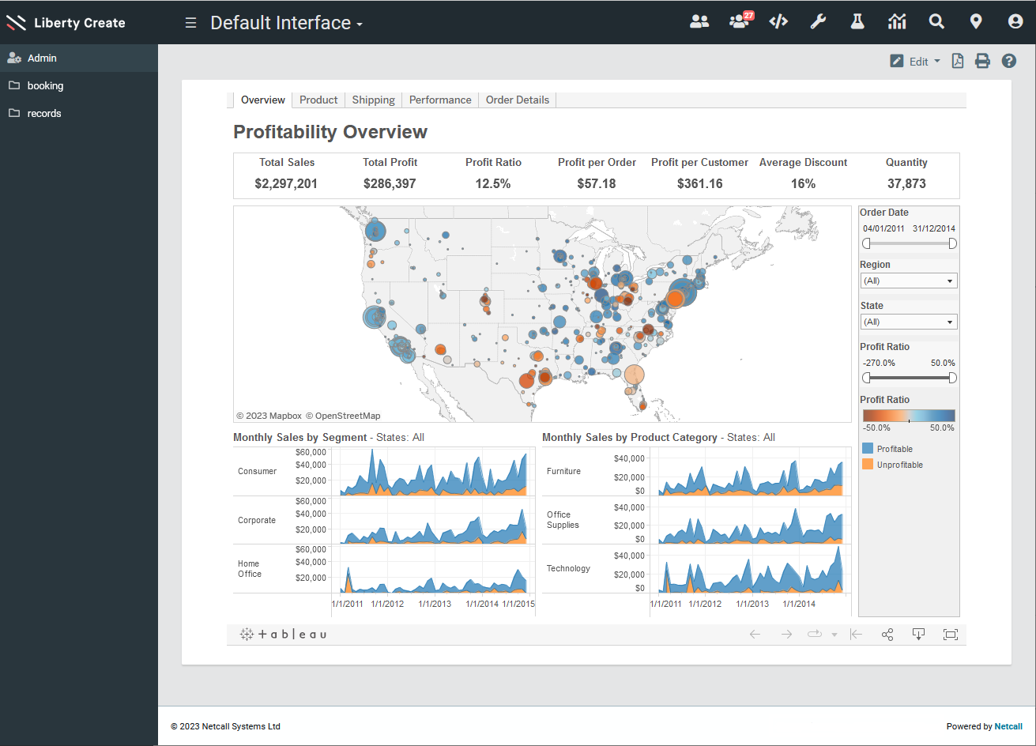Image resolution: width=1036 pixels, height=746 pixels.
Task: Toggle the Profitable legend item
Action: pyautogui.click(x=895, y=449)
